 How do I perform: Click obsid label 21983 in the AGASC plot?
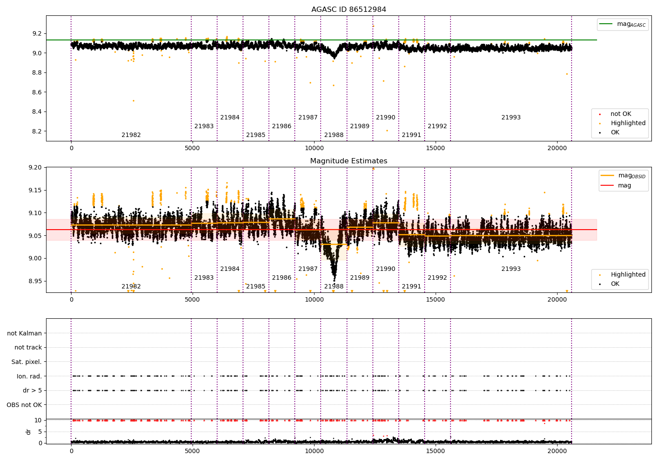pyautogui.click(x=204, y=126)
